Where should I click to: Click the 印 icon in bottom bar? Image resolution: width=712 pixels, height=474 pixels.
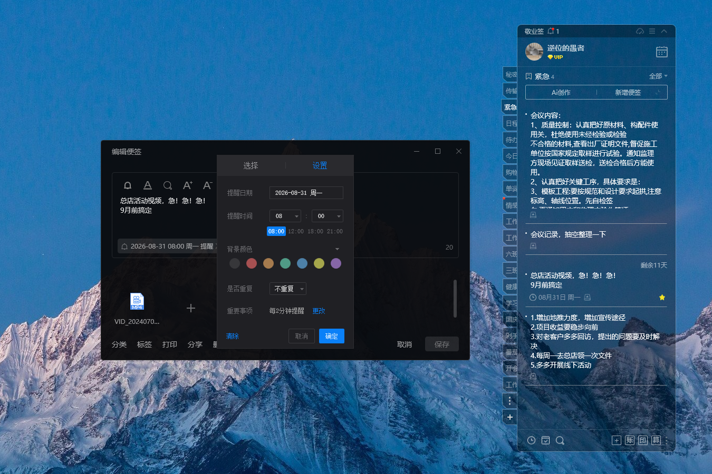tap(642, 440)
